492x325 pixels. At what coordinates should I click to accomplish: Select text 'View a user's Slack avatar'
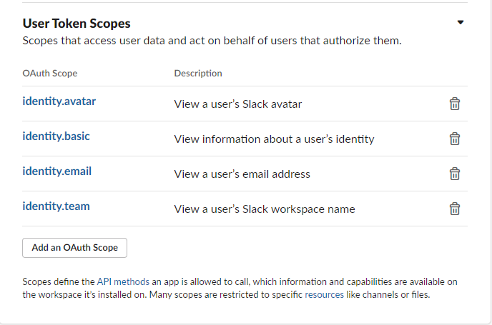238,104
